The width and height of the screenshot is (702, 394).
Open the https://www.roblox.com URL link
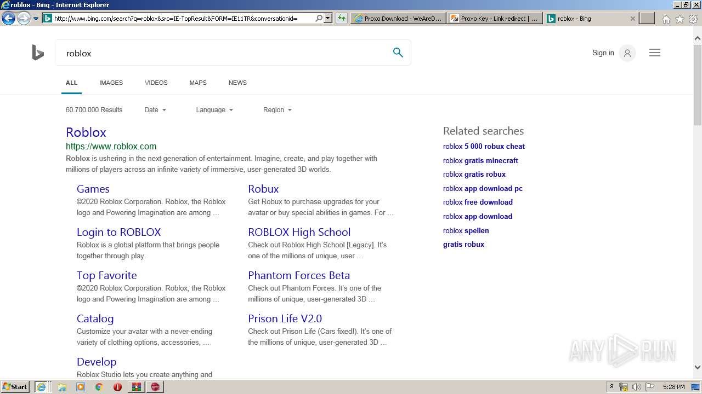(111, 146)
